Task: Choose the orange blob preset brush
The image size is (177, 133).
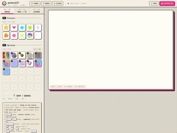Action: point(6,35)
